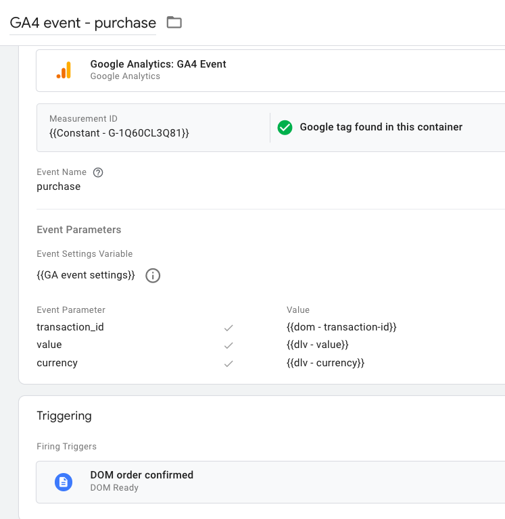Click the Google Analytics bar chart logo

[x=64, y=70]
